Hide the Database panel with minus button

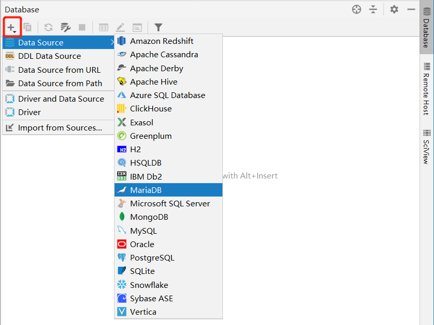[411, 9]
